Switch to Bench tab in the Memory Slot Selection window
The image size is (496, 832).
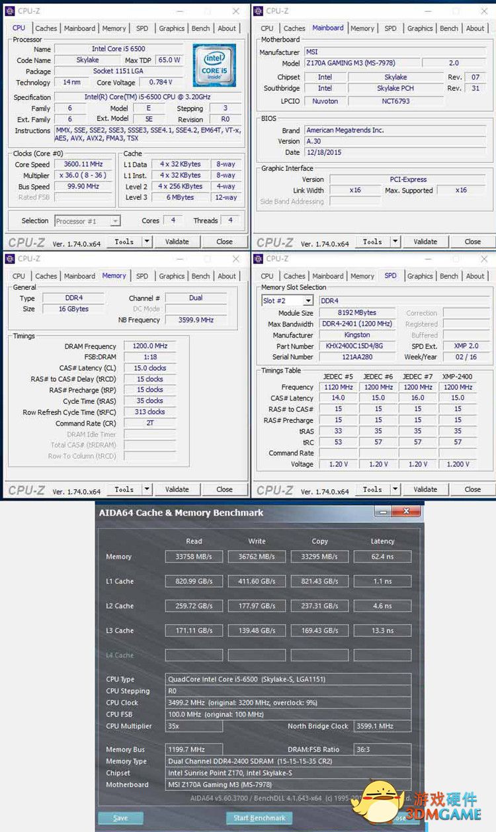click(449, 276)
